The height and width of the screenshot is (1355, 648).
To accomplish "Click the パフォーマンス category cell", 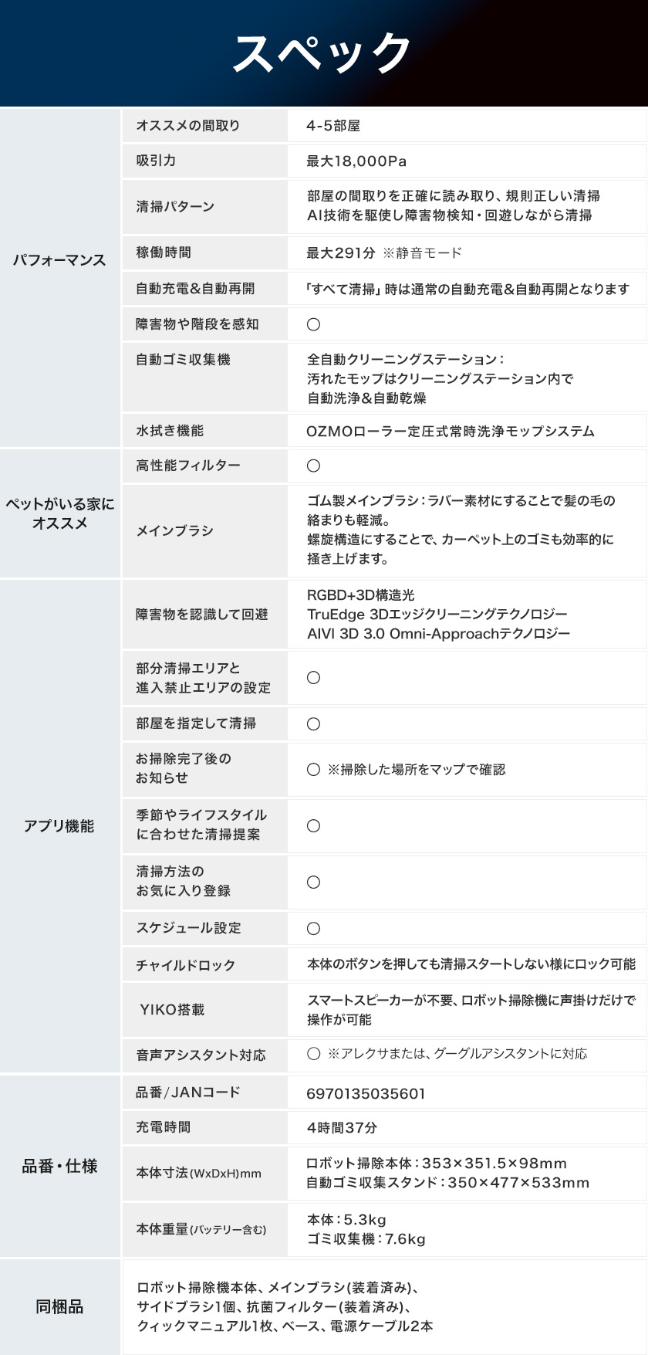I will click(59, 277).
